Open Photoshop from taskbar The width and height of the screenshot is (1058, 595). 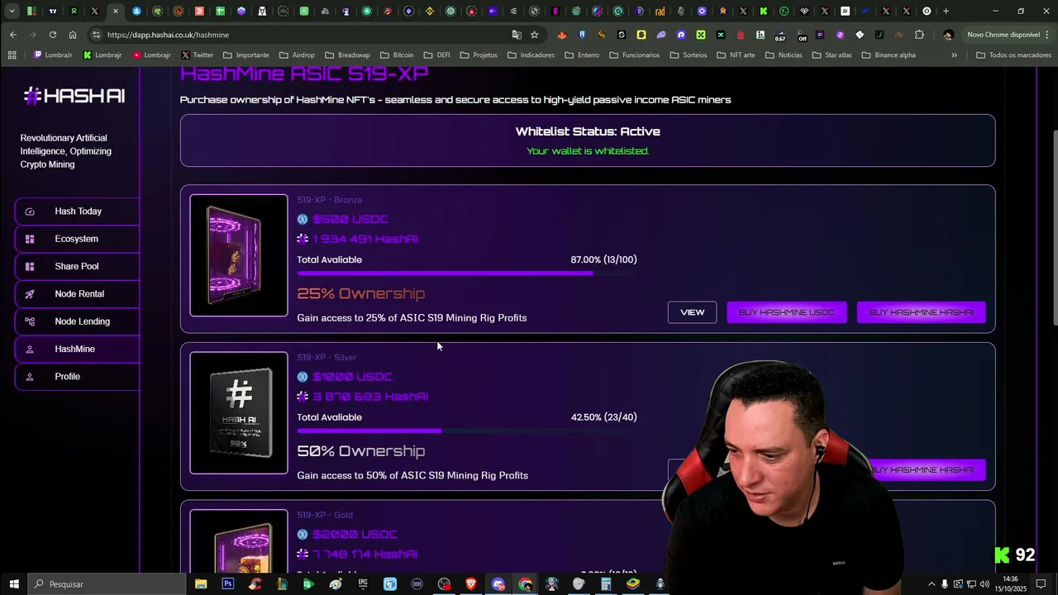228,584
